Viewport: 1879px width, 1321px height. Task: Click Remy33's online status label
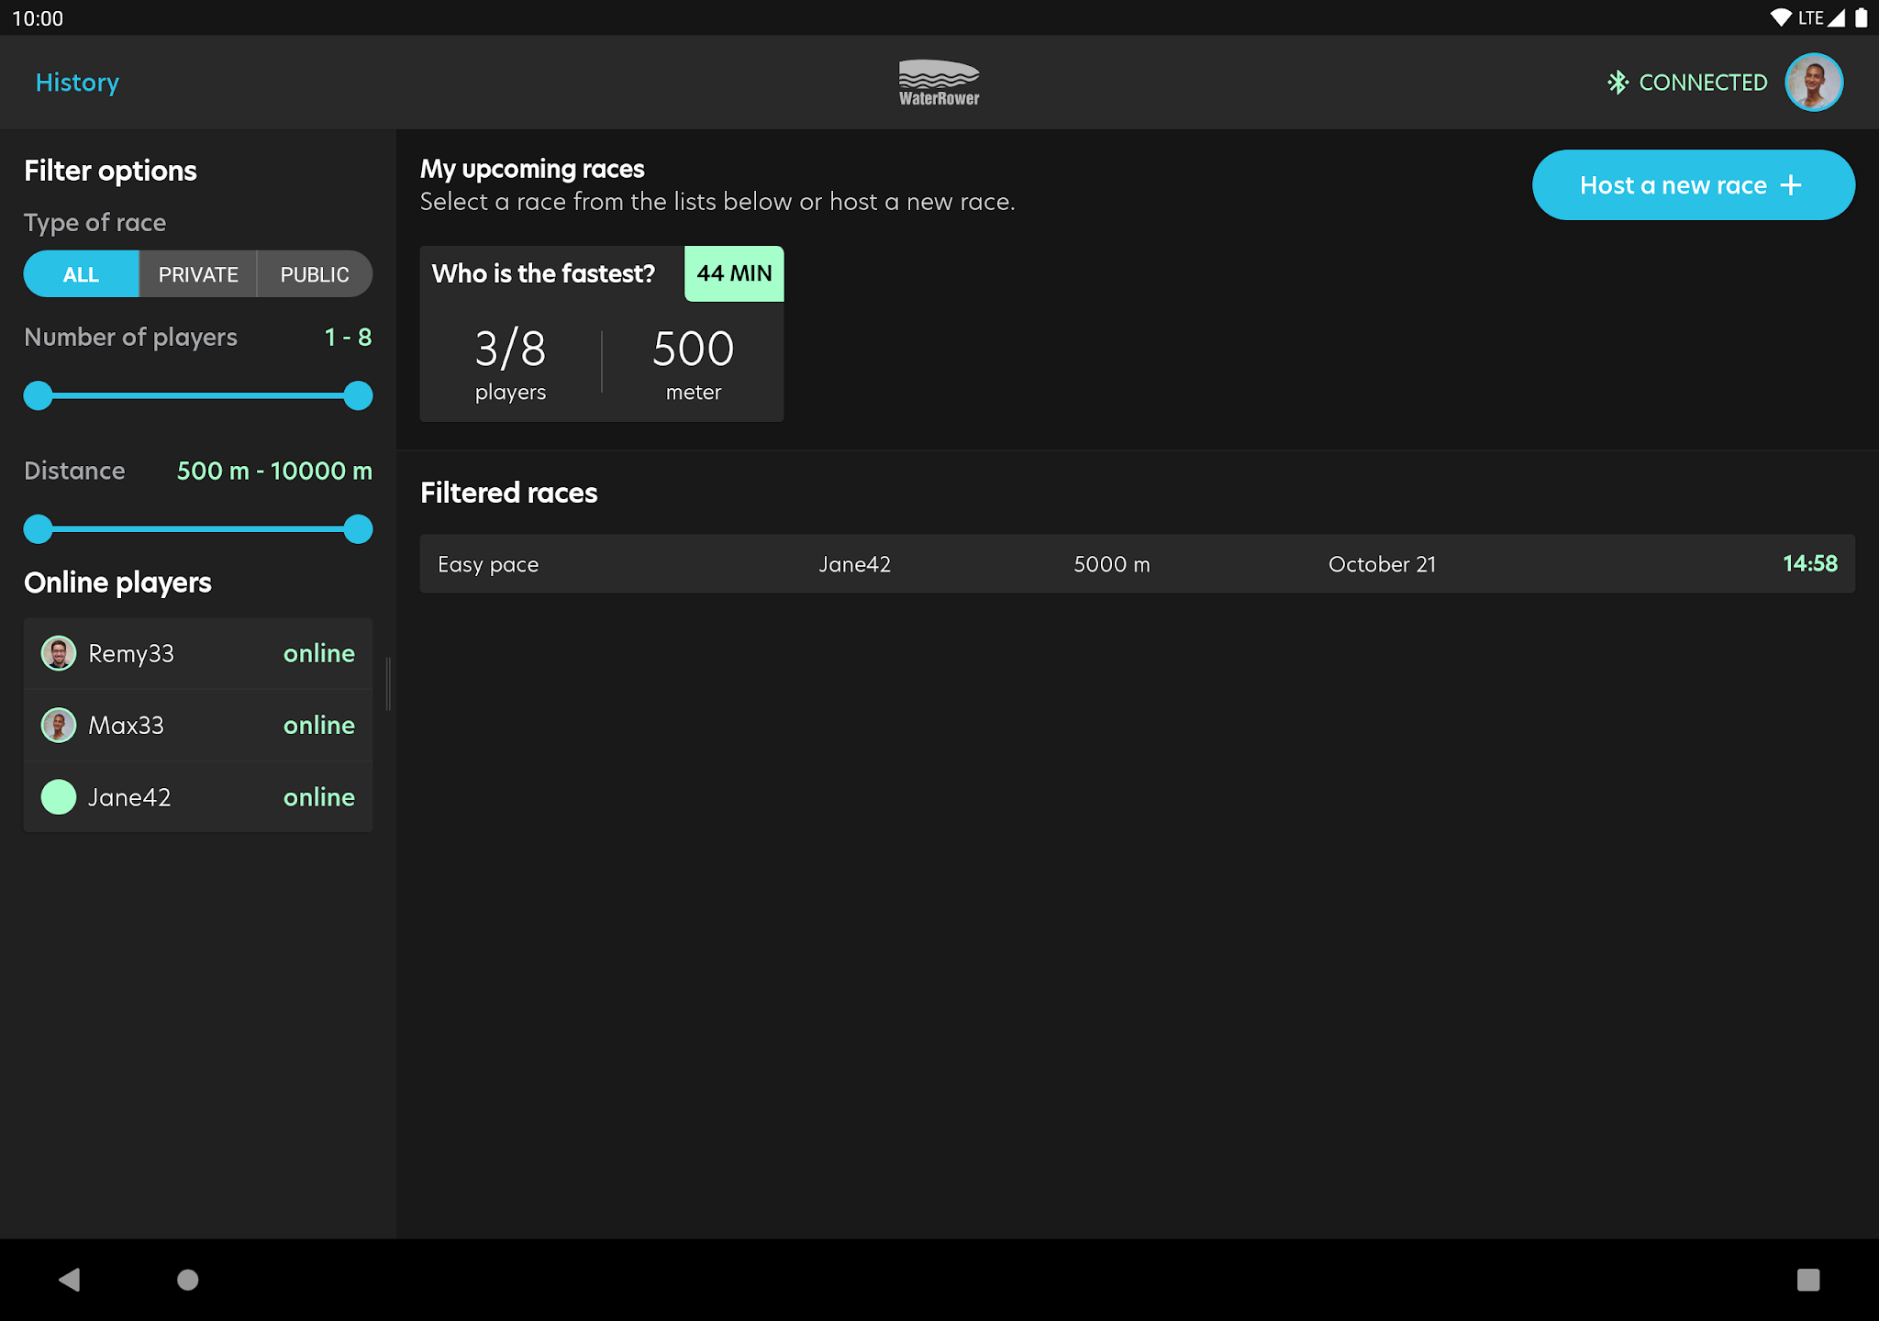click(319, 653)
